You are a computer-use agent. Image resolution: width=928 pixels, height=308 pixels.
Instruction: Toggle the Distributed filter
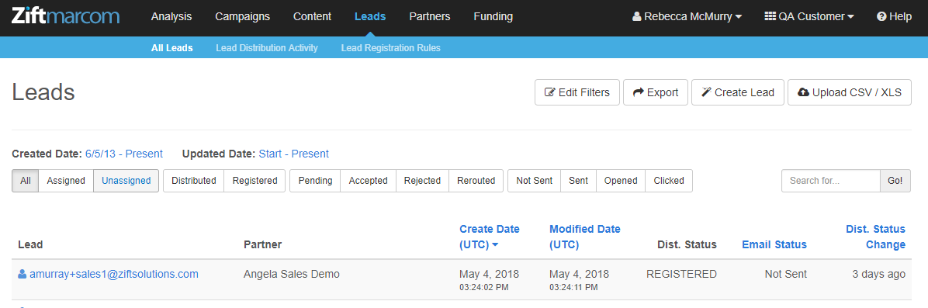point(193,181)
